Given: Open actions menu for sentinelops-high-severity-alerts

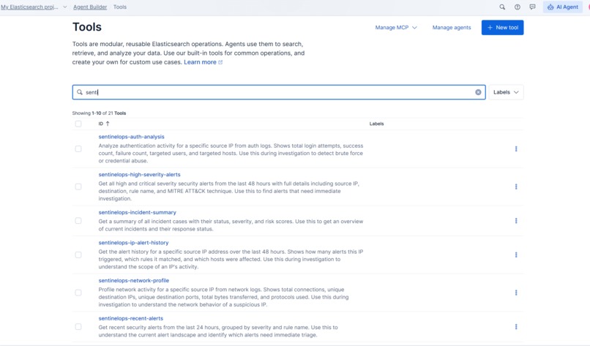Looking at the screenshot, I should (x=516, y=187).
